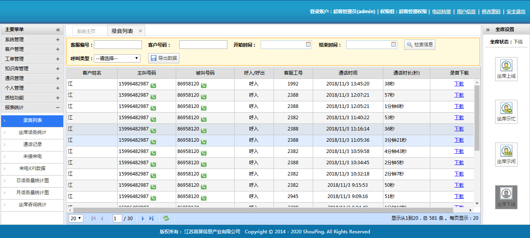Dial called number in 9:09:16 row
Screen dimensions: 530x238
pyautogui.click(x=204, y=198)
